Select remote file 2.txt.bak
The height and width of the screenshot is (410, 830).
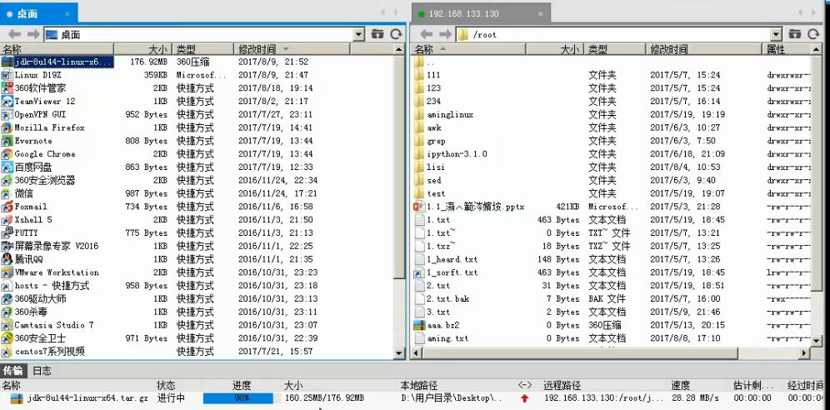click(447, 299)
